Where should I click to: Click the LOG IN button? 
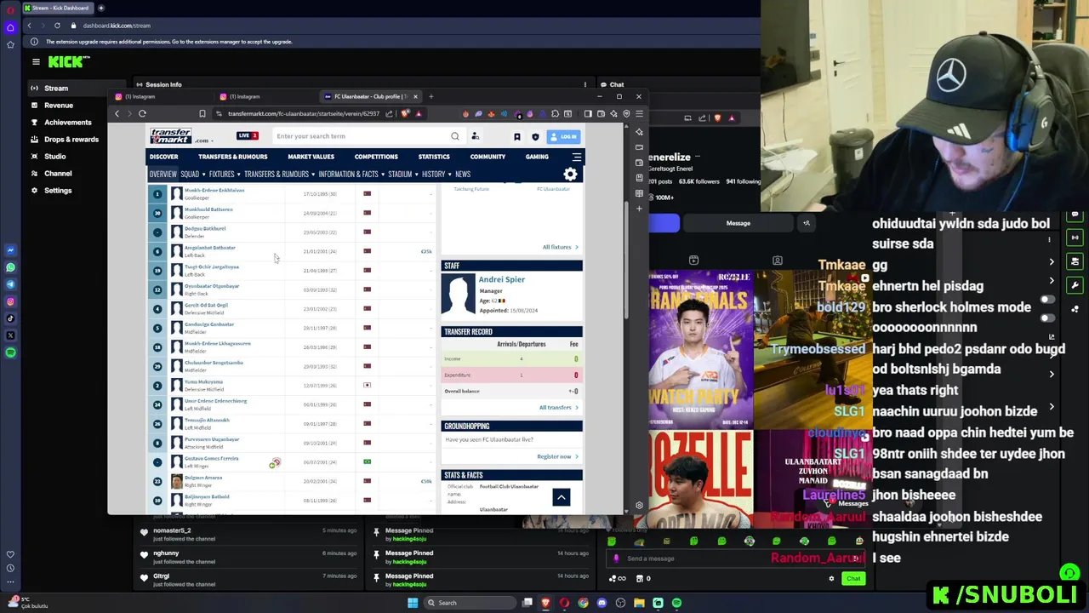tap(564, 136)
